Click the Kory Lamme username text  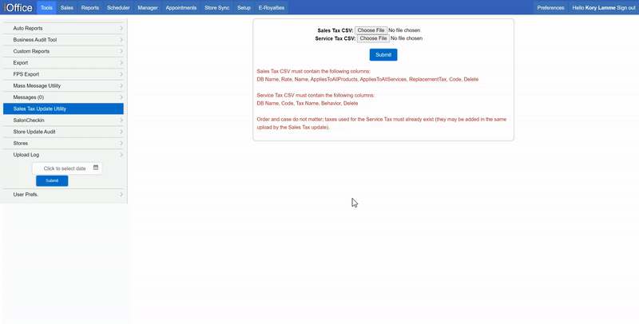tap(601, 8)
